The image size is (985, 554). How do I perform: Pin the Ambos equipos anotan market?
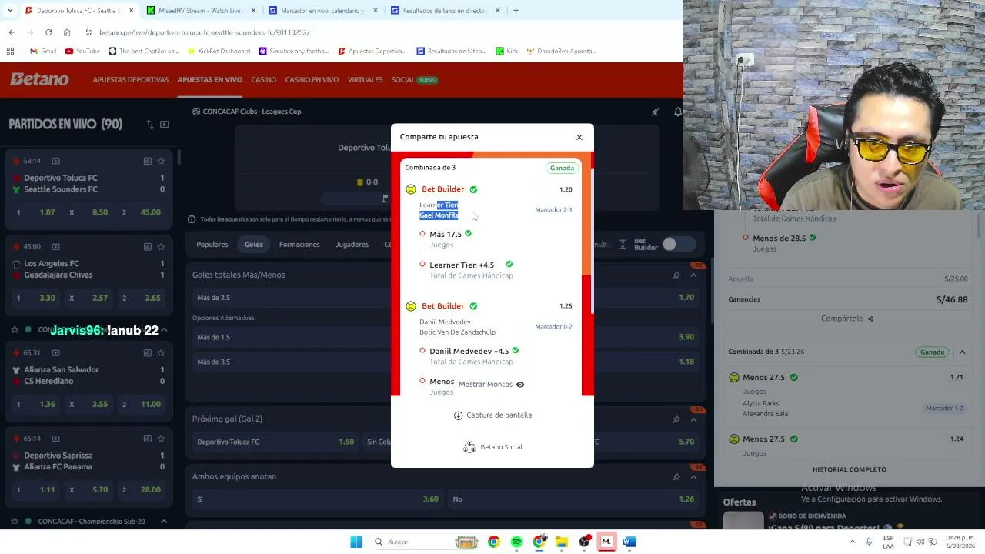[676, 477]
